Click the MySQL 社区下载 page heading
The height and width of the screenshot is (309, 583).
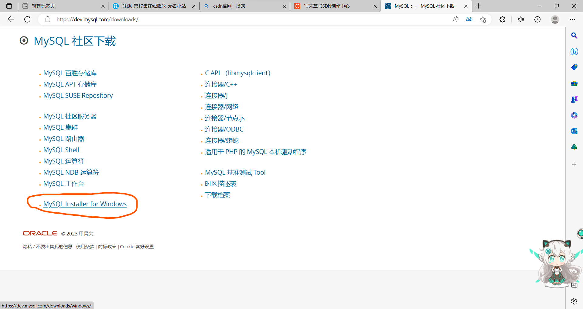(x=75, y=41)
